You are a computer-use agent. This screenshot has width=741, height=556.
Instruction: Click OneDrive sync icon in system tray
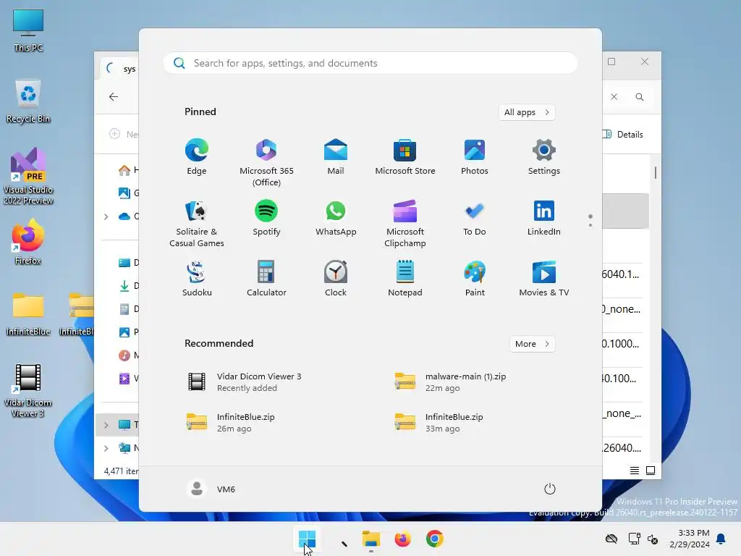611,539
